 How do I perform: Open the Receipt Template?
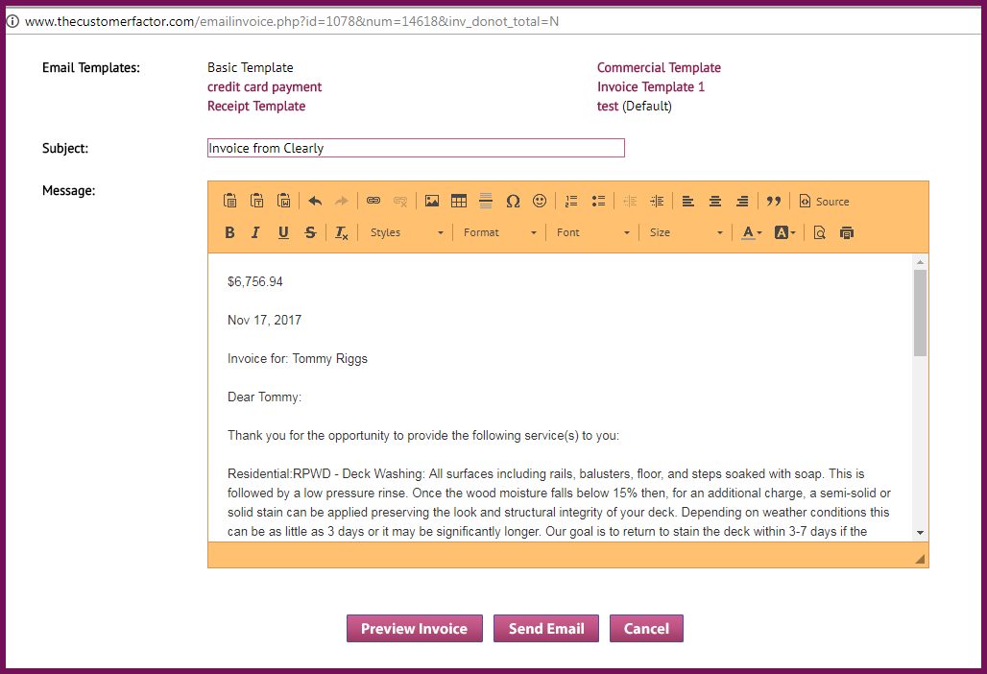pos(256,106)
